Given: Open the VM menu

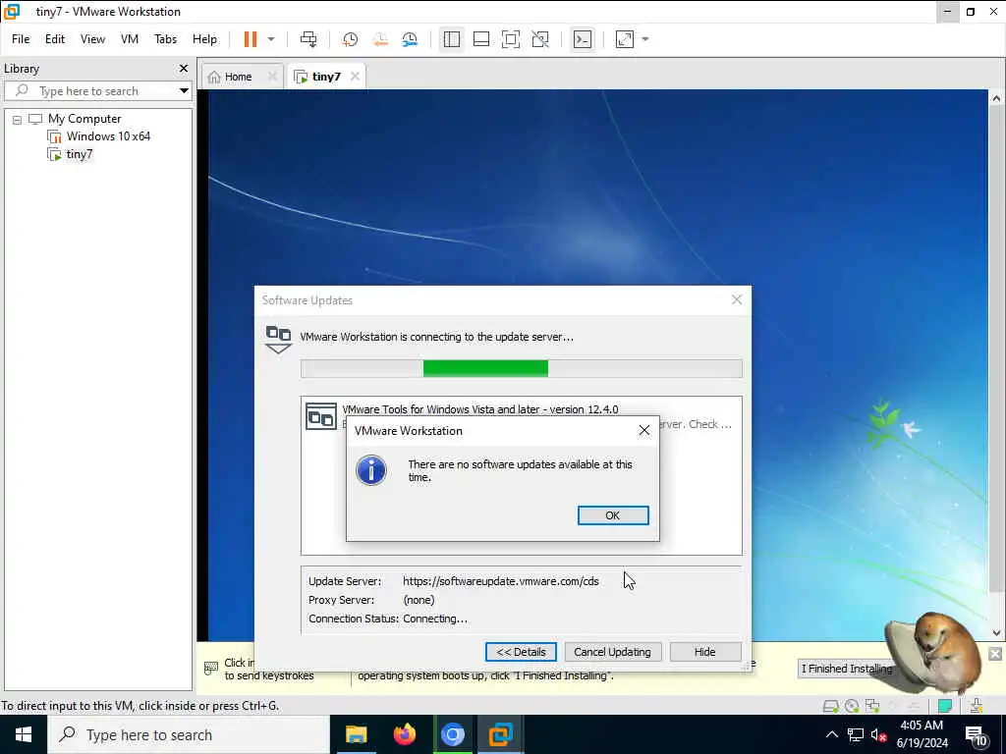Looking at the screenshot, I should coord(130,39).
